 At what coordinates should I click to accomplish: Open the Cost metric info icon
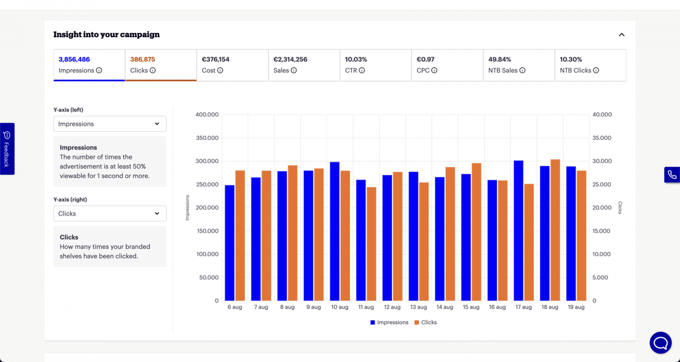point(220,70)
